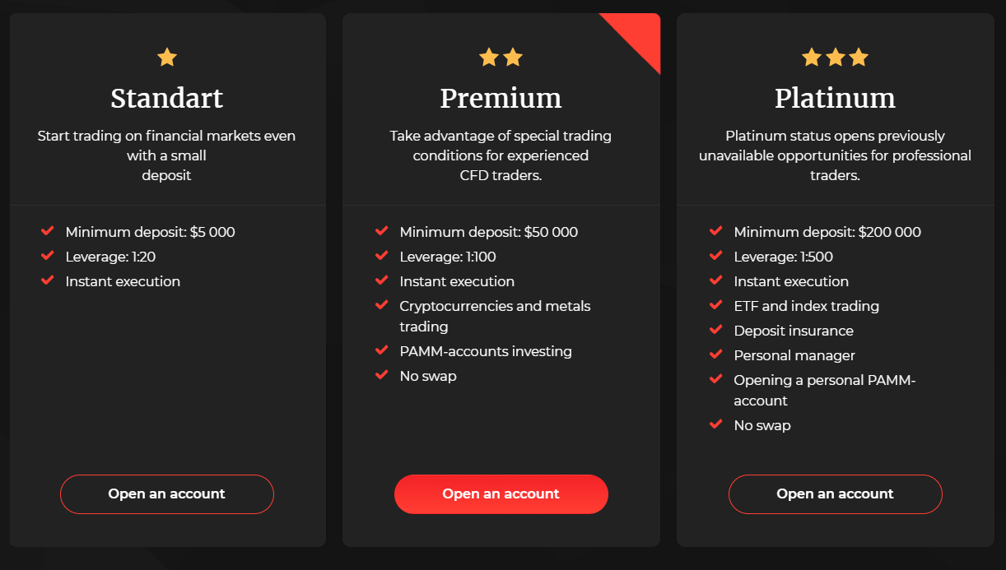Click checkmark next to Personal manager
The image size is (1006, 570).
pos(716,355)
